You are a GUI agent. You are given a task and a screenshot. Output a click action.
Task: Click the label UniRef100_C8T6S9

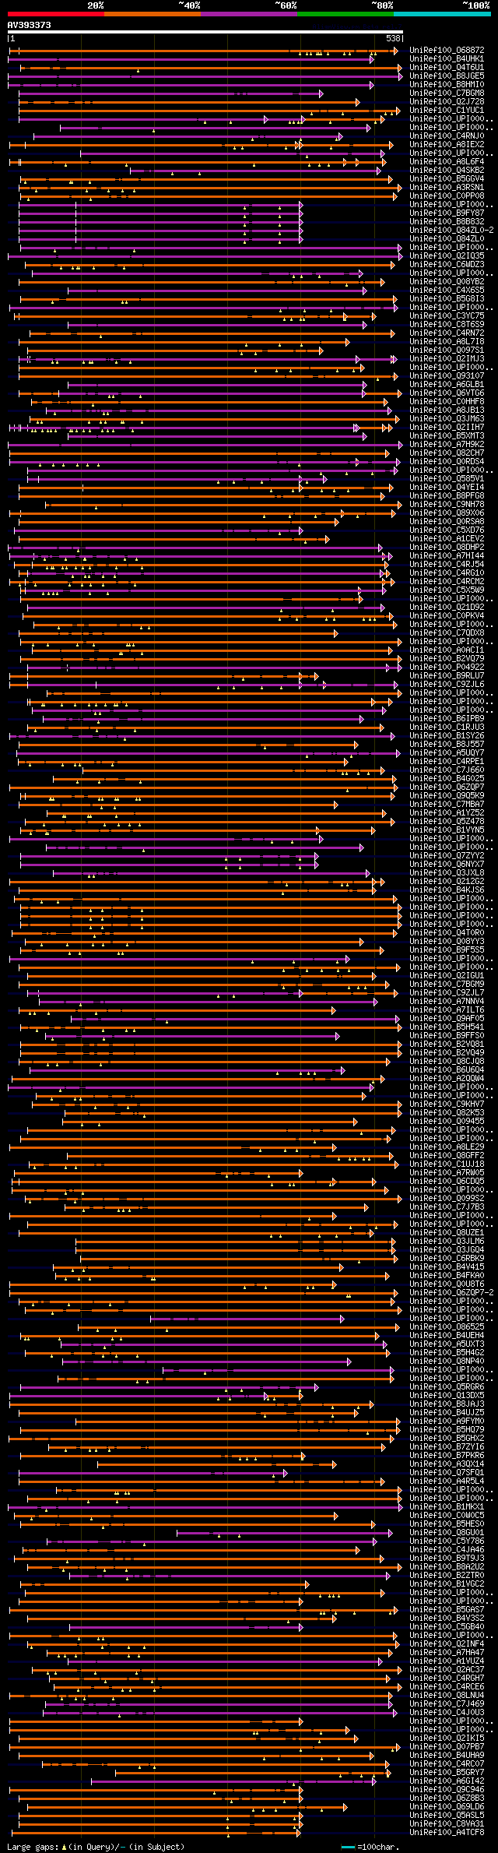(x=447, y=325)
